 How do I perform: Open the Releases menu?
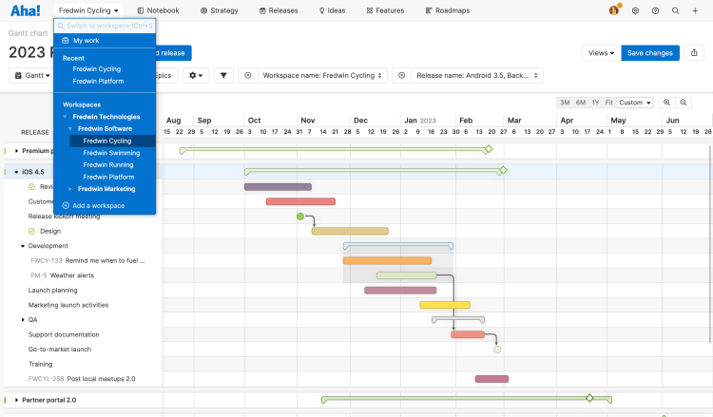(279, 10)
